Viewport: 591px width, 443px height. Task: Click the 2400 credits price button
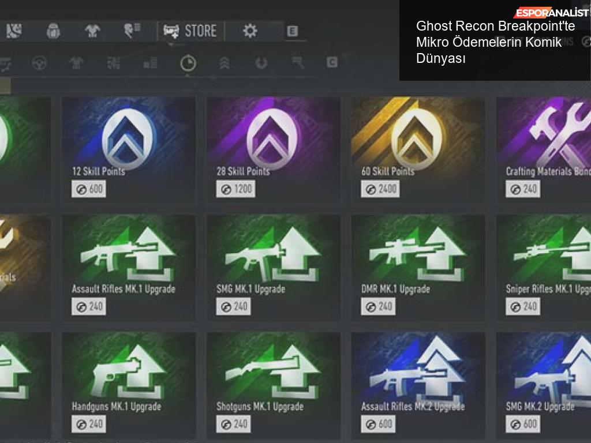(x=380, y=189)
